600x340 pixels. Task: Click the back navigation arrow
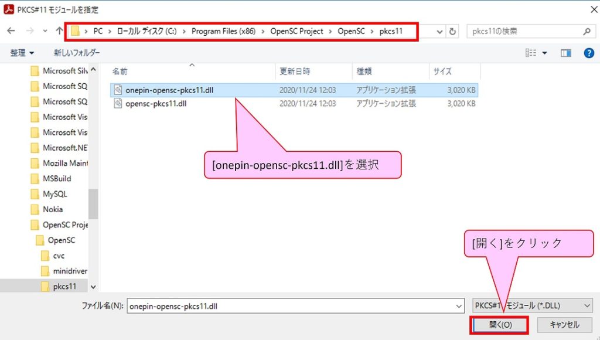11,31
